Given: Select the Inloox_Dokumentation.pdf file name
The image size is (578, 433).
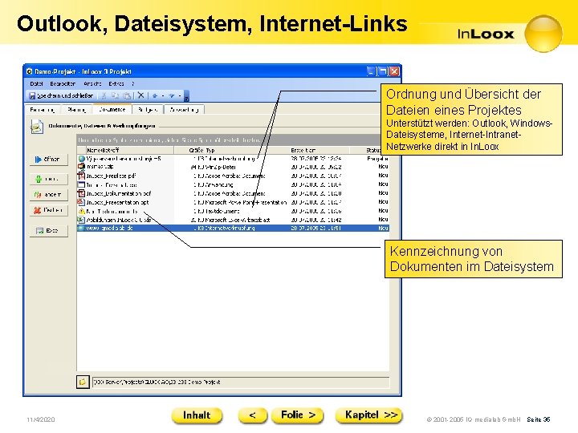Looking at the screenshot, I should point(119,193).
